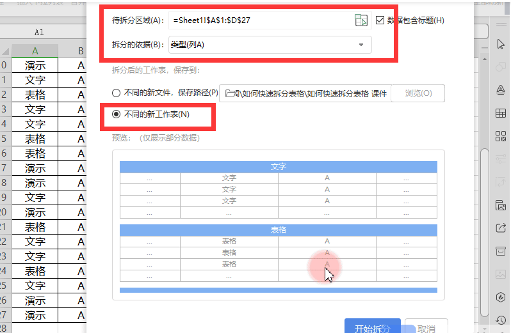Click the 取消 button
The height and width of the screenshot is (333, 511).
(x=426, y=326)
